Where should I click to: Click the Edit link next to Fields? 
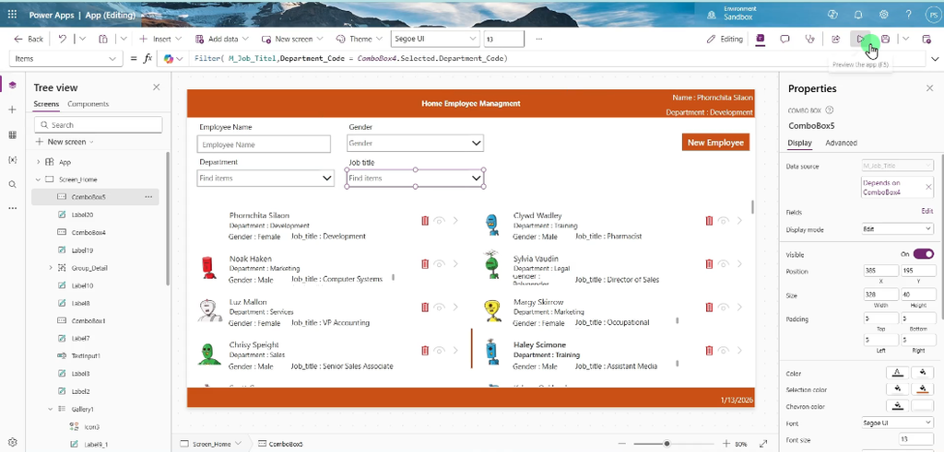tap(927, 212)
